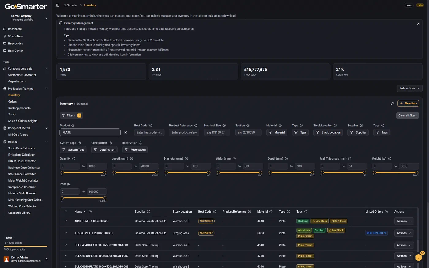Show help icon beside Wall Thickness
429x268 pixels.
[350, 159]
